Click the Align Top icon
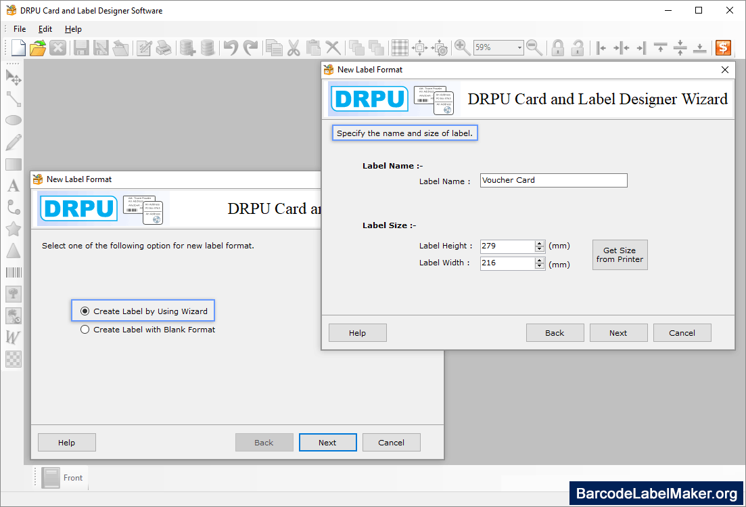Screen dimensions: 746x507 click(660, 47)
